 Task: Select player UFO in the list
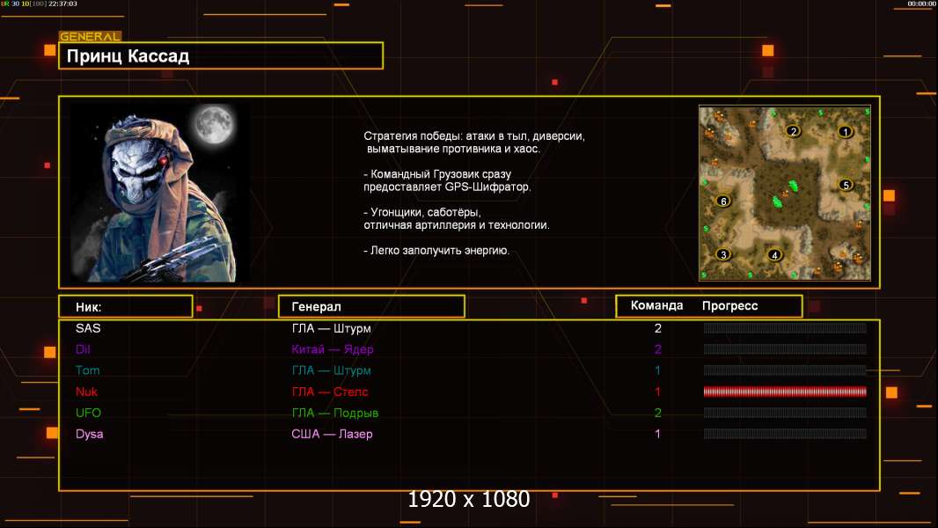[x=88, y=413]
